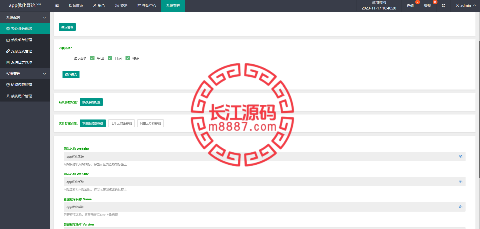The height and width of the screenshot is (229, 480).
Task: Click the 充值 link in top bar
Action: point(410,5)
